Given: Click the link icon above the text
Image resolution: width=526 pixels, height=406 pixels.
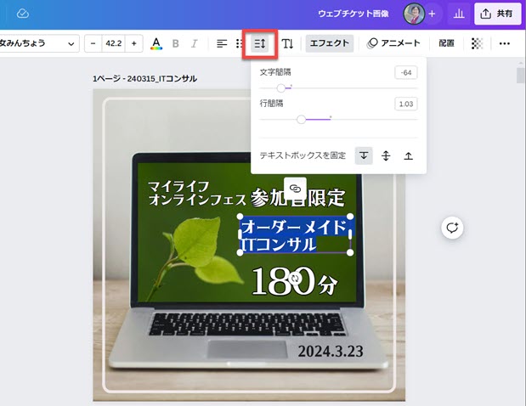Looking at the screenshot, I should click(x=296, y=188).
